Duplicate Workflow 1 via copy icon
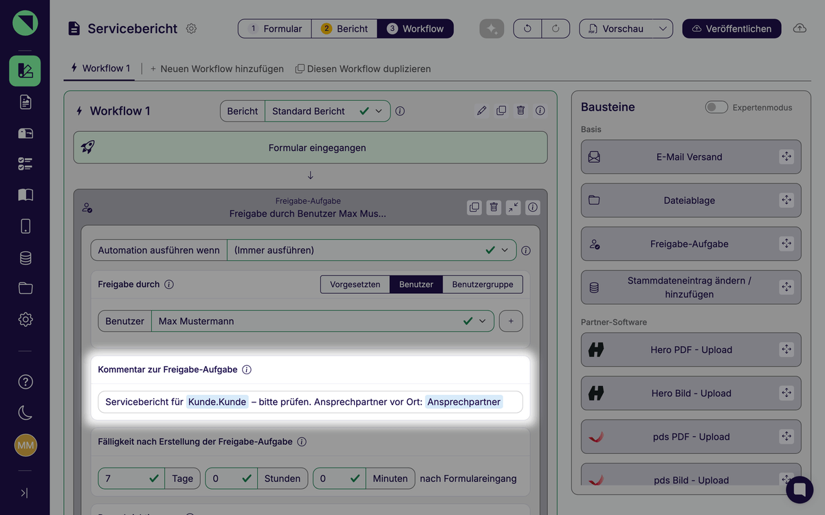825x515 pixels. (x=501, y=111)
